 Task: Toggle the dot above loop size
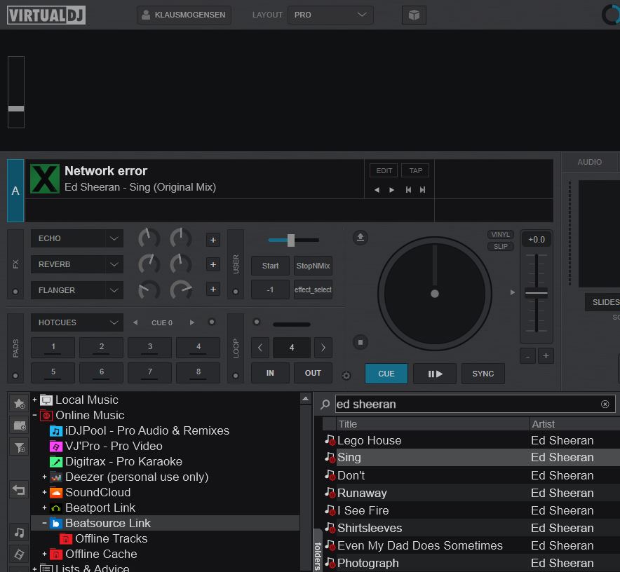pos(257,322)
